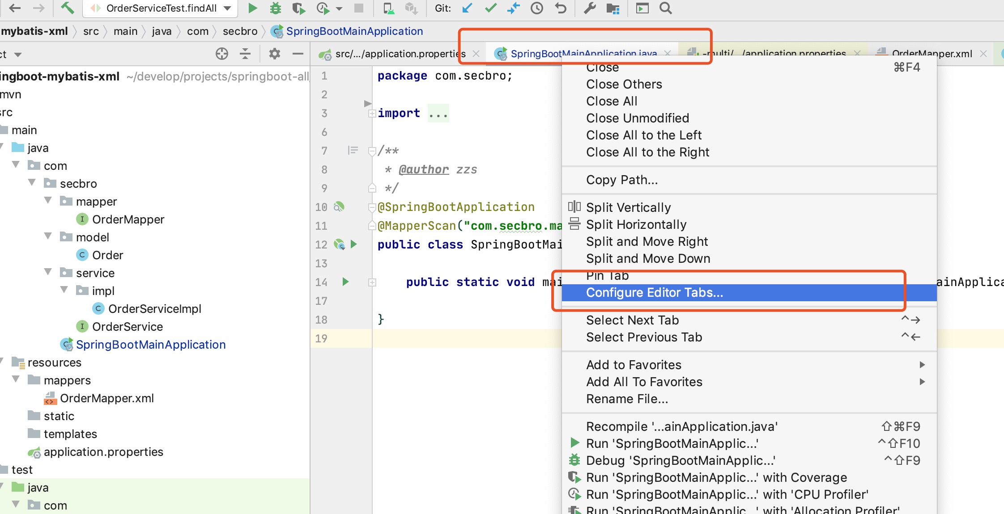1004x514 pixels.
Task: Collapse the secbro package
Action: coord(32,182)
